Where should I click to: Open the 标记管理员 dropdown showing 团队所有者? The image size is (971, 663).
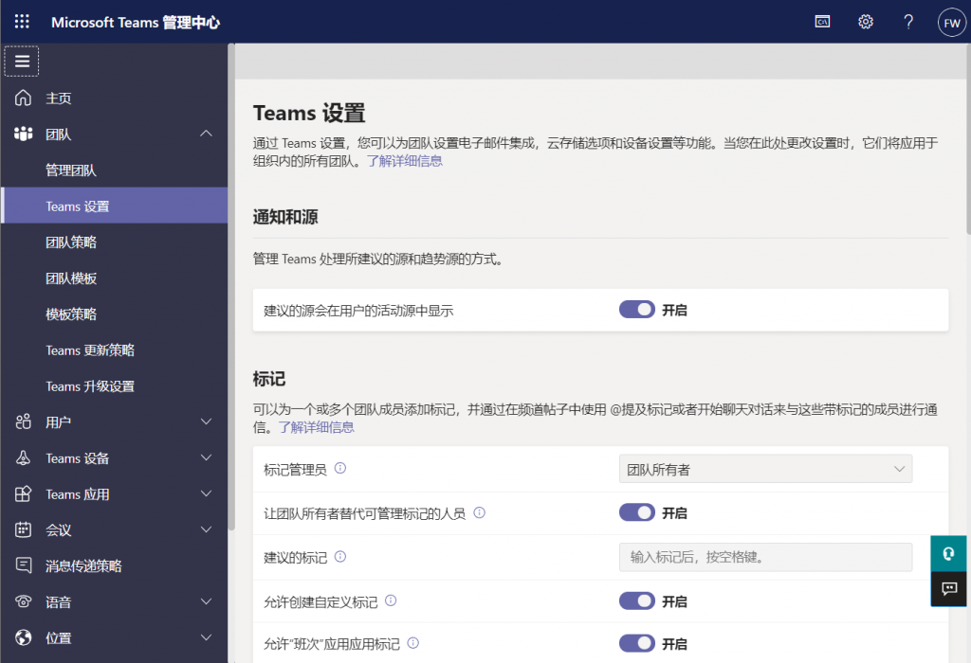(x=765, y=469)
